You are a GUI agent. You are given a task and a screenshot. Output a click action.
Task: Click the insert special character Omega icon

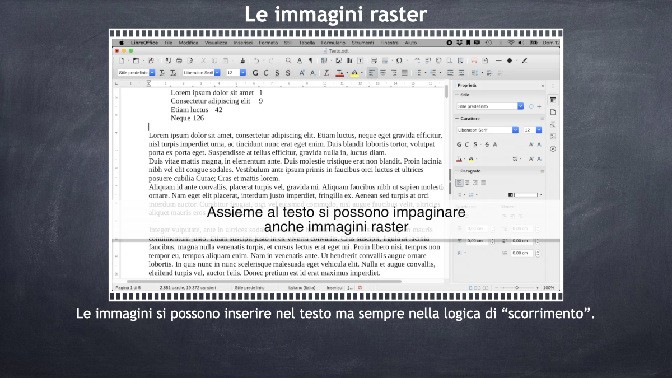coord(399,60)
